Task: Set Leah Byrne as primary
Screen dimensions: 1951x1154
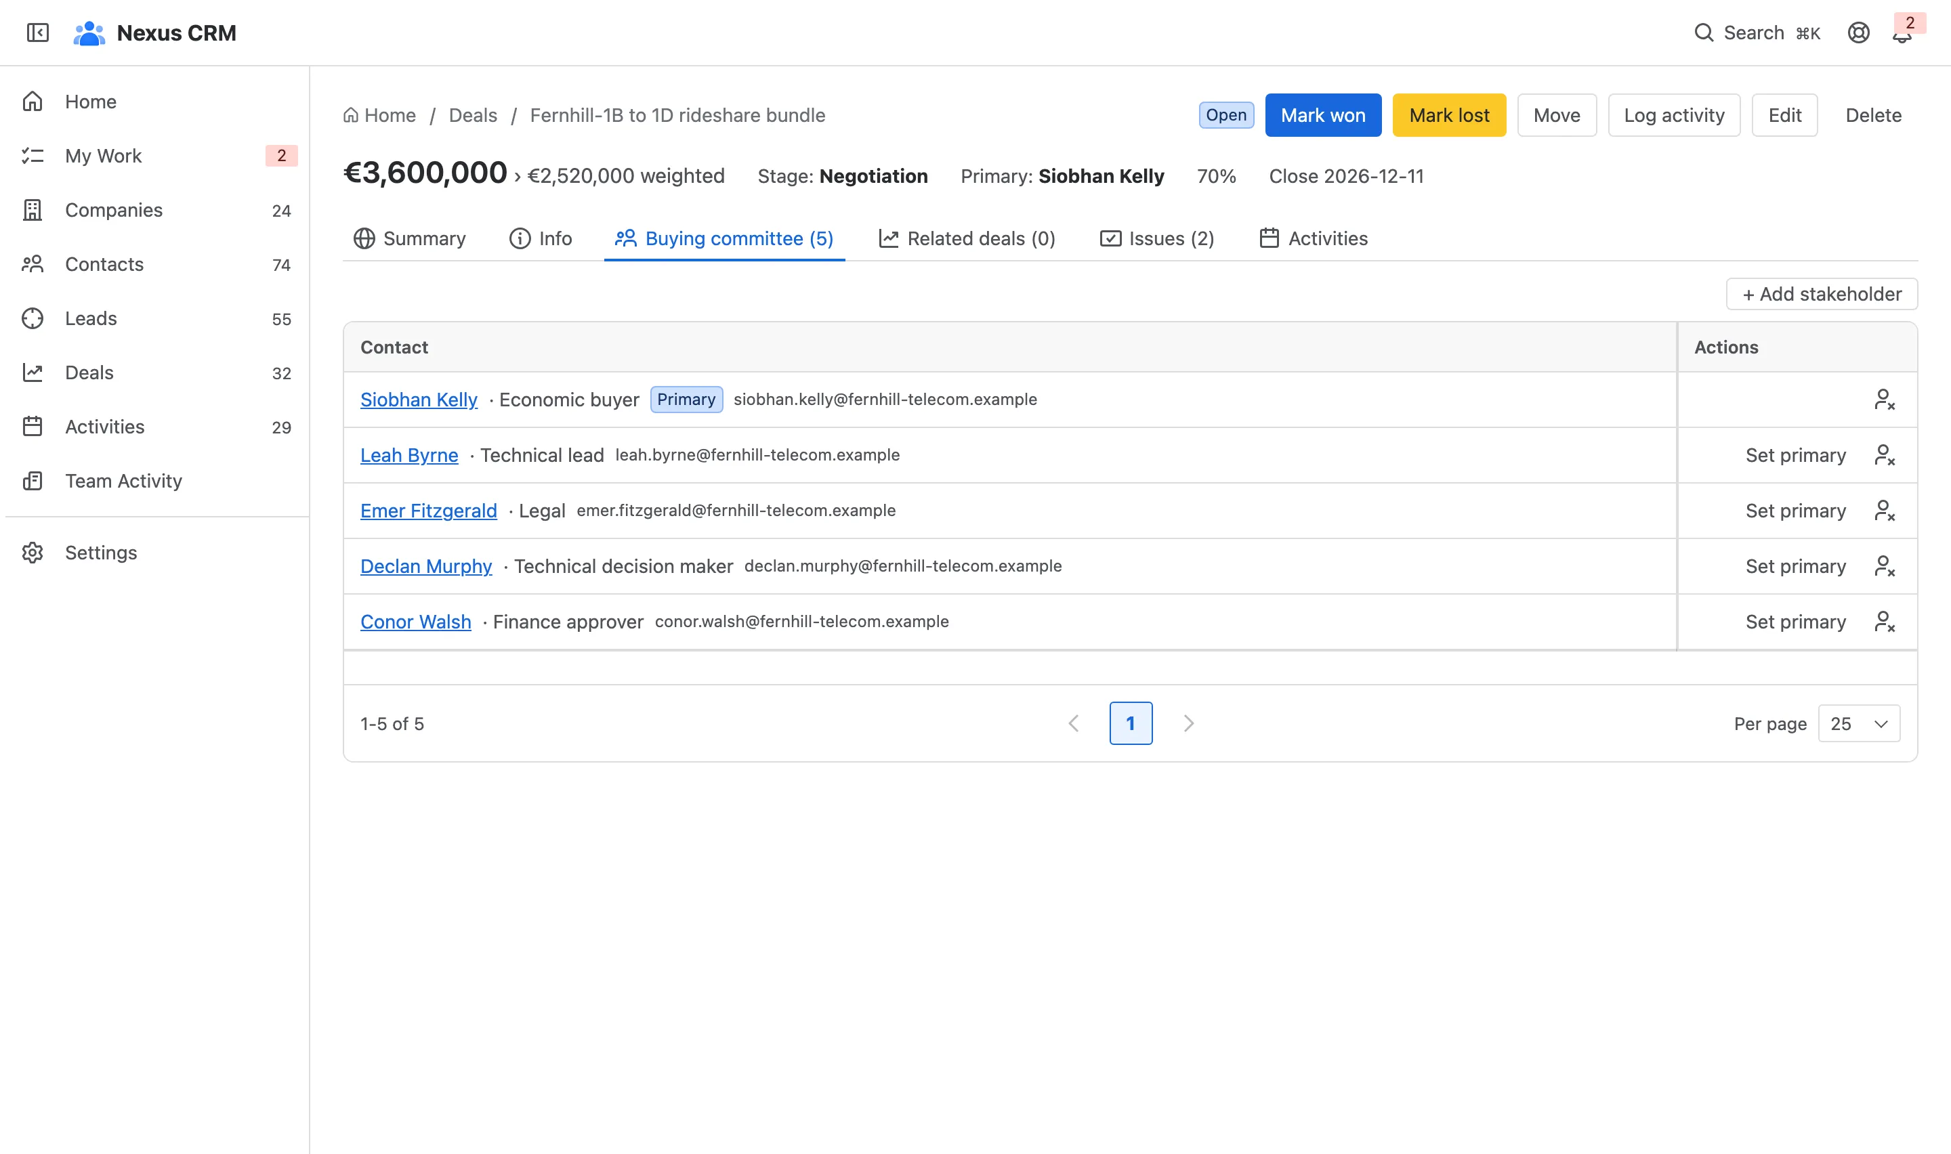Action: coord(1795,455)
